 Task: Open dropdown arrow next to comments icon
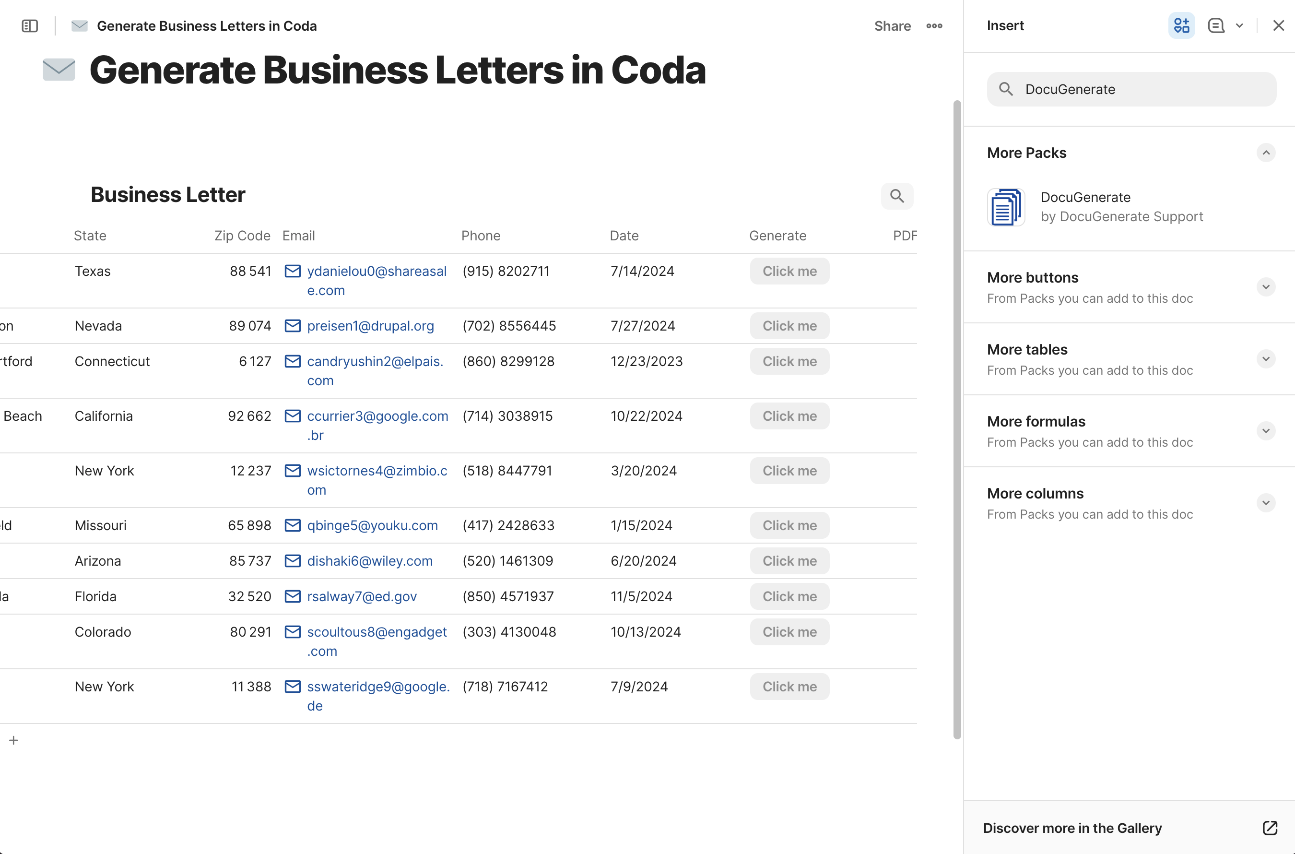click(x=1239, y=25)
